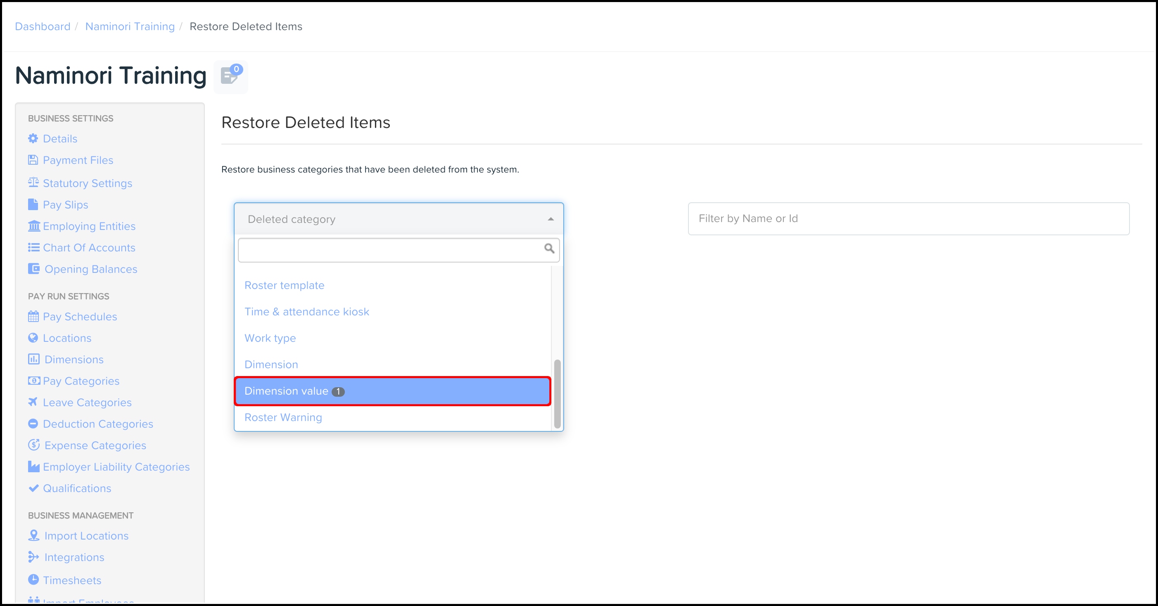Click the Details gear icon
The width and height of the screenshot is (1158, 606).
pyautogui.click(x=33, y=138)
